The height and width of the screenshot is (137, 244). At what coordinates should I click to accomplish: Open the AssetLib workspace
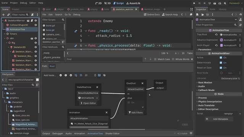tap(133, 3)
